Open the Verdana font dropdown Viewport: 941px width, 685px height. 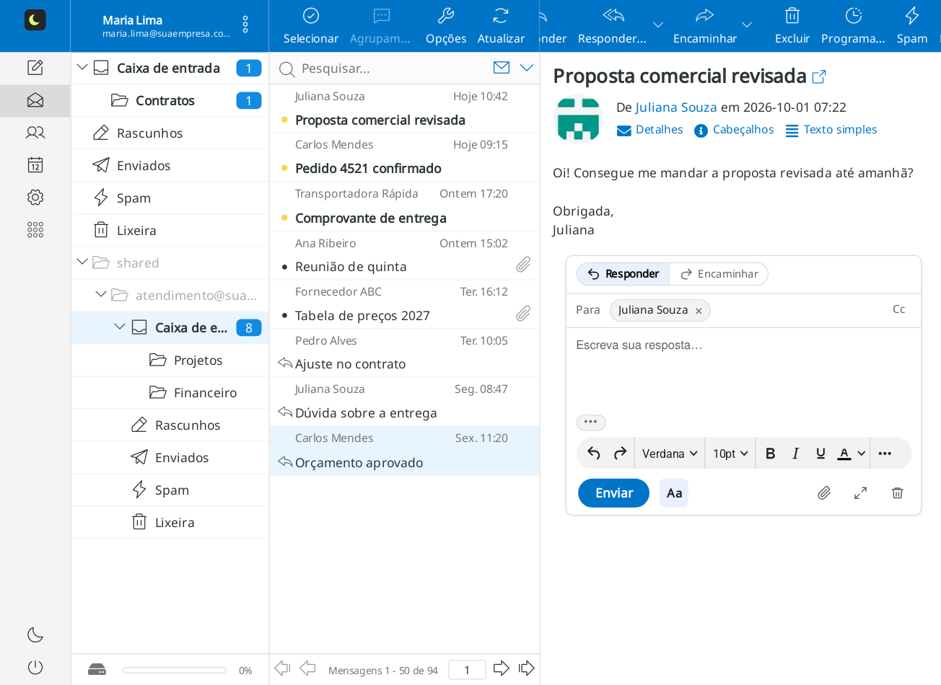(x=670, y=454)
